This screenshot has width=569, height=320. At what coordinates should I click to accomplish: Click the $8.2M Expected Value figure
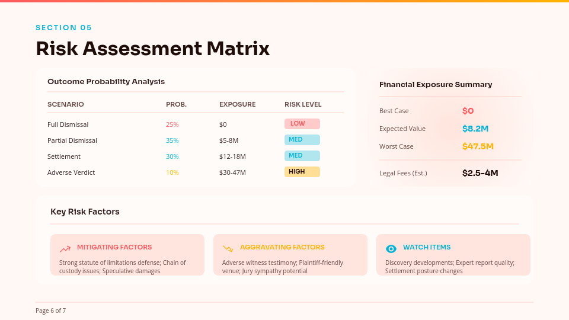[x=475, y=129]
